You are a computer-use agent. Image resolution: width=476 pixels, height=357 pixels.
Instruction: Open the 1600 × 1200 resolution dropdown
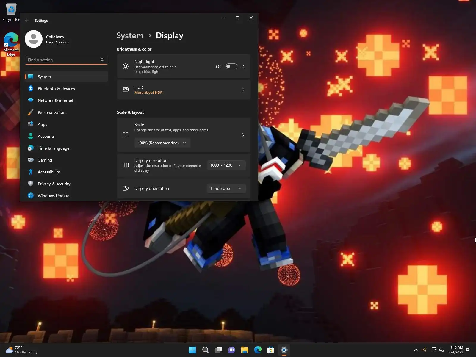(226, 165)
